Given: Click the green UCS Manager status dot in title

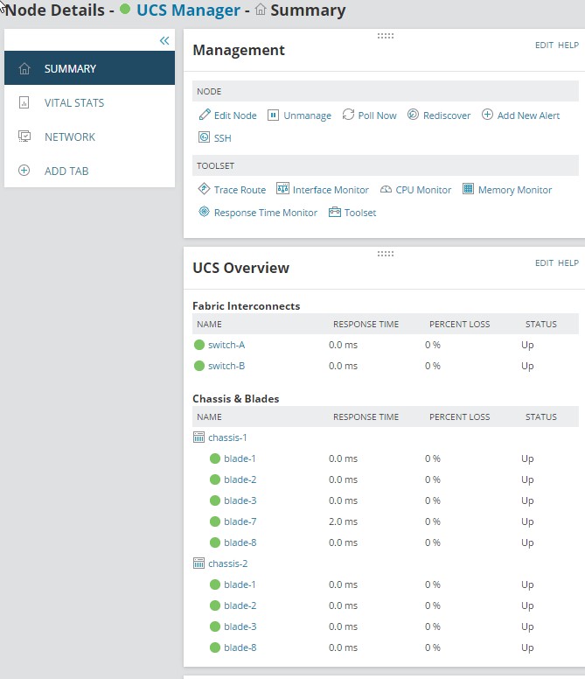Looking at the screenshot, I should point(125,9).
